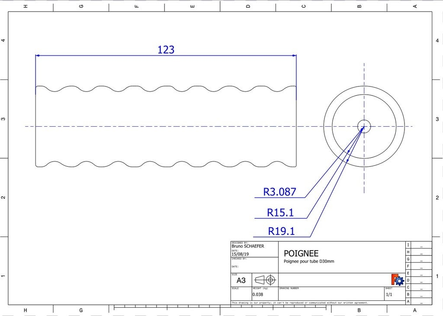Click the 'Poignee pour tube D30mm' subtitle
This screenshot has width=443, height=316.
(x=309, y=262)
